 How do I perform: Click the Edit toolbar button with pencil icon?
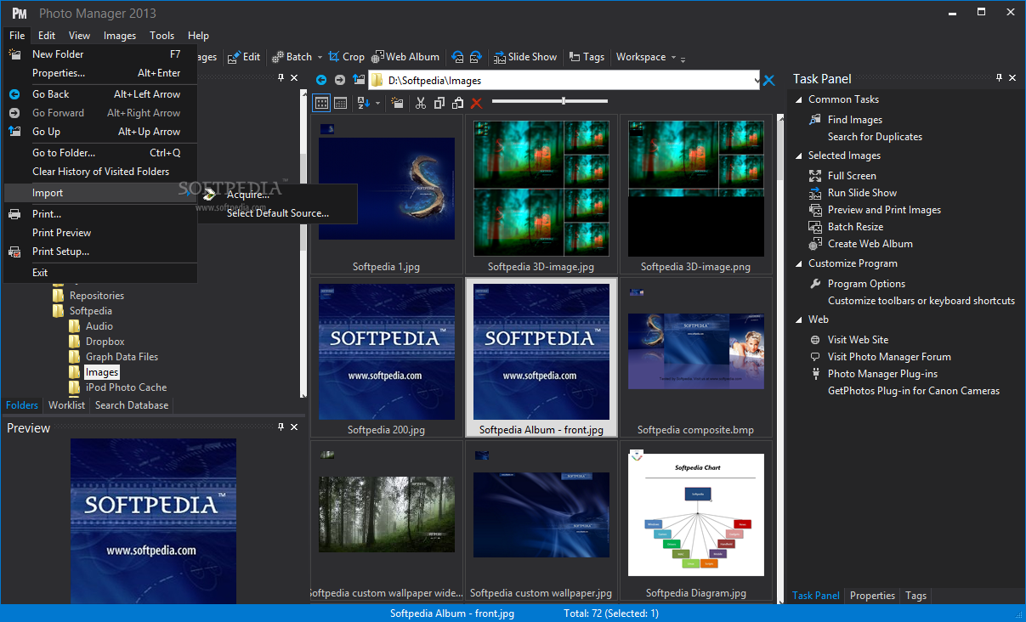point(244,57)
